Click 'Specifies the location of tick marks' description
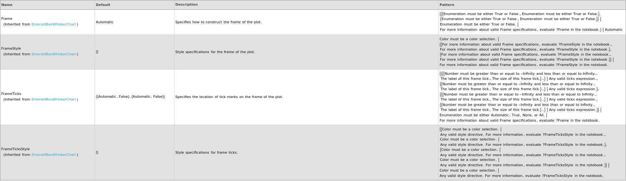 229,97
